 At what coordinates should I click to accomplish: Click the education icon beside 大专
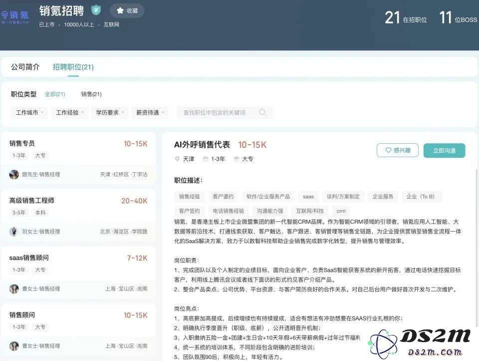tap(237, 159)
